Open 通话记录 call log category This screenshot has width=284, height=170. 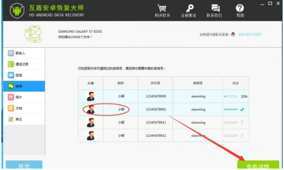pos(24,64)
